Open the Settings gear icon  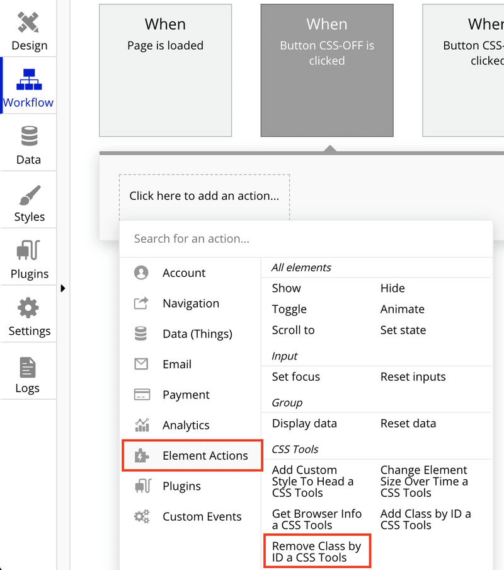[28, 308]
